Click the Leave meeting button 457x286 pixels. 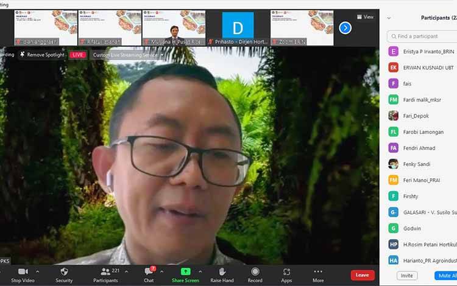tap(363, 275)
